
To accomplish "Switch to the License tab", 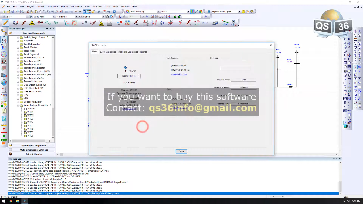I will 144,52.
